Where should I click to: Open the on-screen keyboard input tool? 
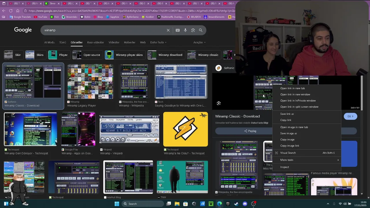pyautogui.click(x=177, y=30)
